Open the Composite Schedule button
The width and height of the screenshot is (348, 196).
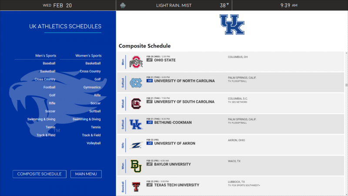(40, 174)
